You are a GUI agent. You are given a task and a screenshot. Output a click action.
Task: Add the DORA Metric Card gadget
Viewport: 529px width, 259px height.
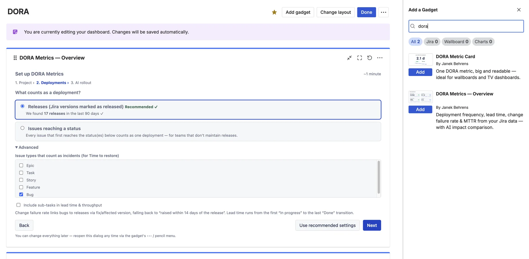[420, 72]
